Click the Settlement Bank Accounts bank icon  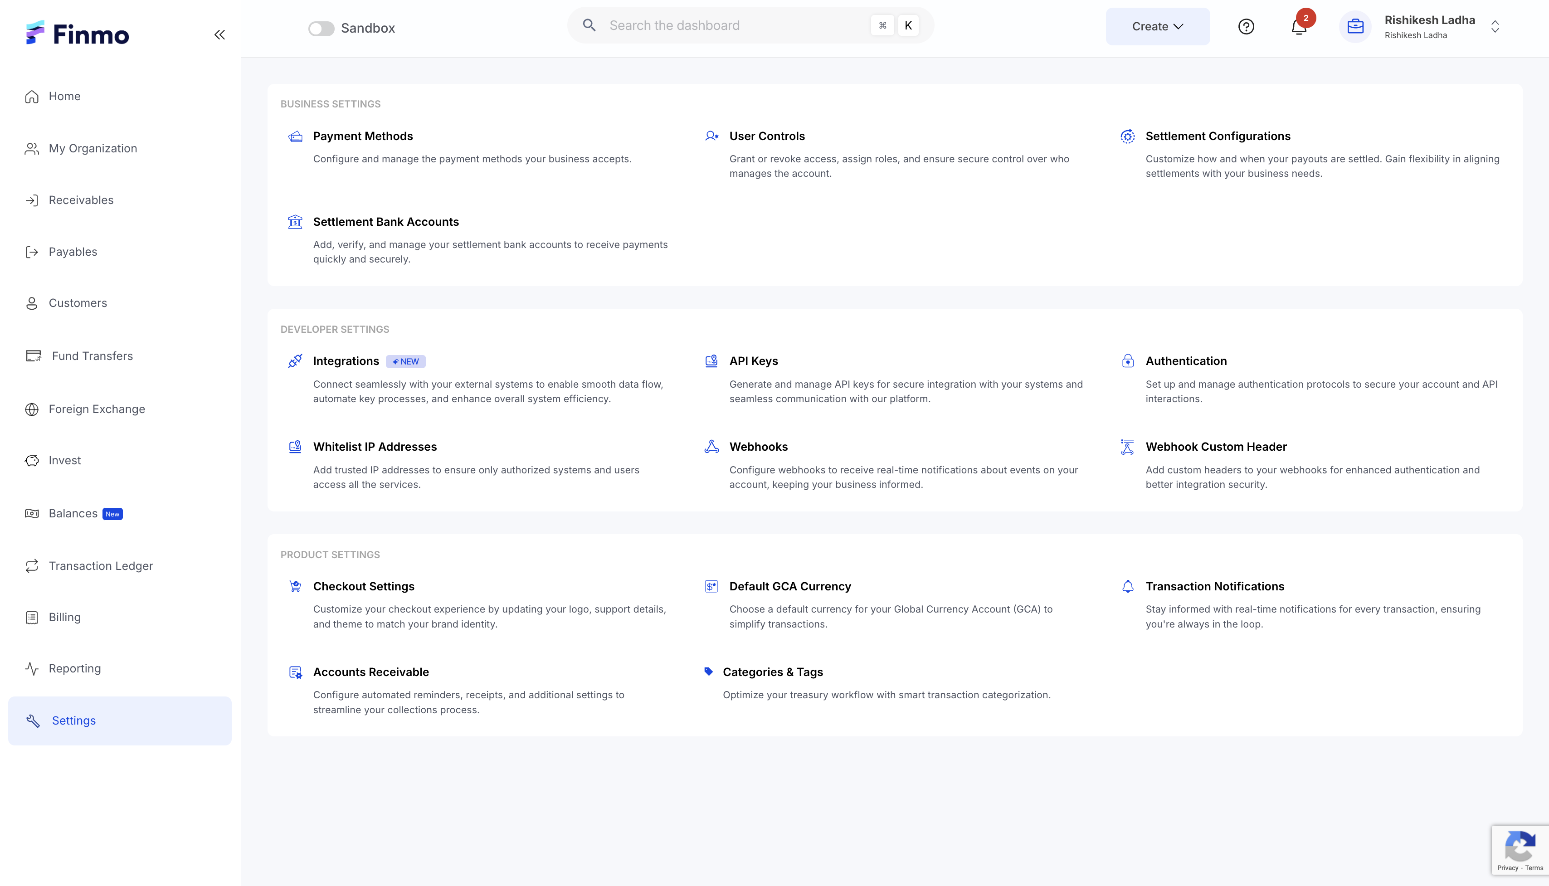coord(295,221)
